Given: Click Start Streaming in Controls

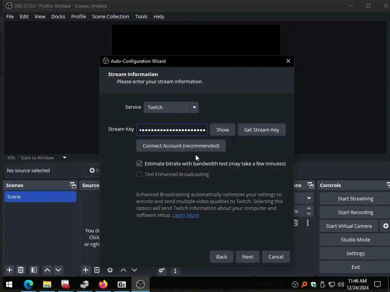Looking at the screenshot, I should 355,198.
